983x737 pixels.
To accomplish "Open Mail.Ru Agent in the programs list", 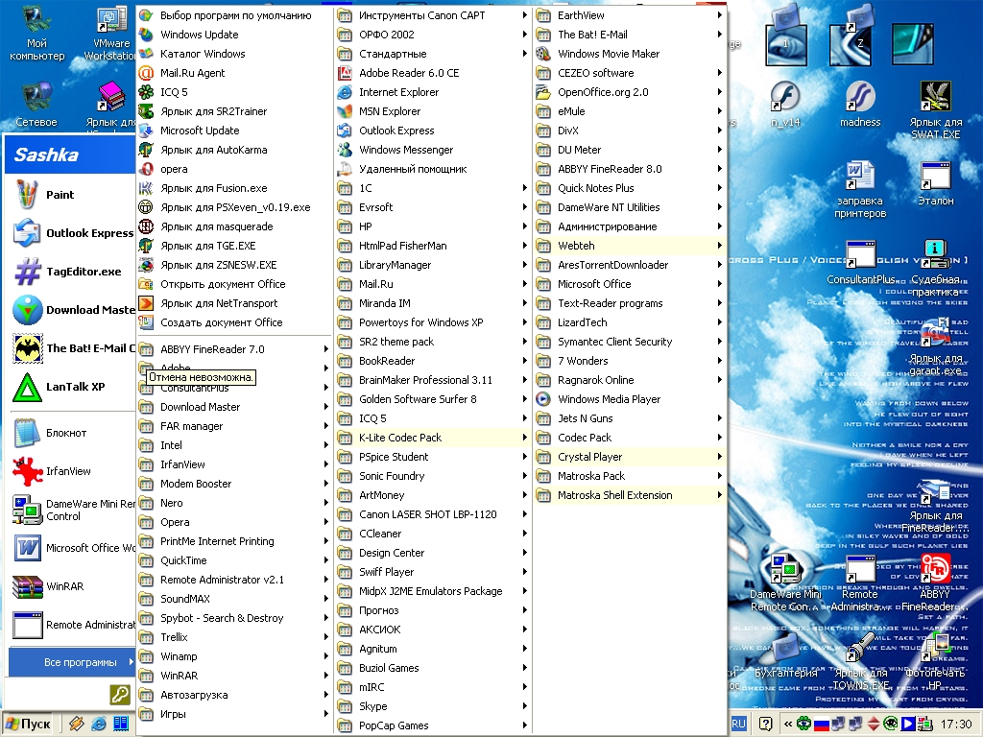I will pos(233,73).
